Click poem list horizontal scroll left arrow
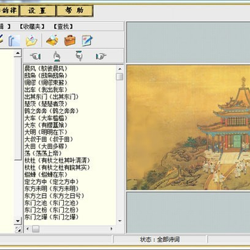 pos(28,229)
